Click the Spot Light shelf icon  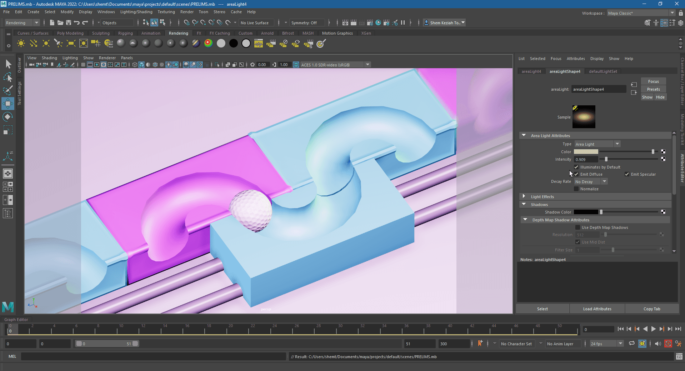[x=58, y=44]
